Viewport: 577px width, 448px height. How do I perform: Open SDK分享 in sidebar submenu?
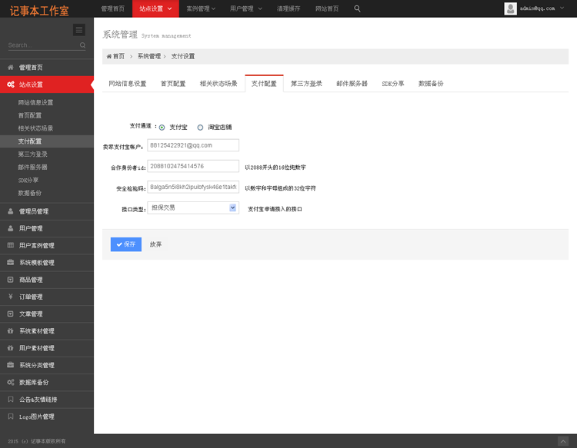pyautogui.click(x=28, y=180)
